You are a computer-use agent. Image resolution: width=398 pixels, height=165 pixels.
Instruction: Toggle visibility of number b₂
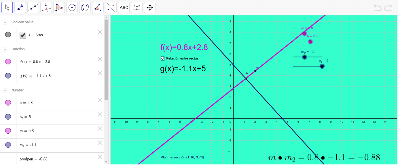pyautogui.click(x=8, y=117)
